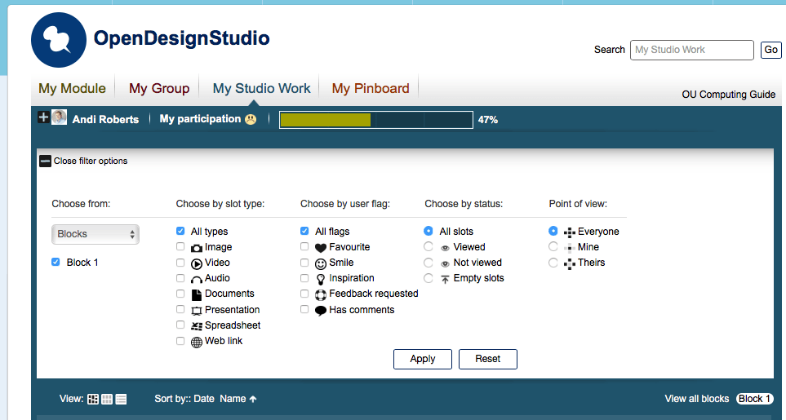Click the Spreadsheet icon
The image size is (786, 420).
(x=197, y=326)
